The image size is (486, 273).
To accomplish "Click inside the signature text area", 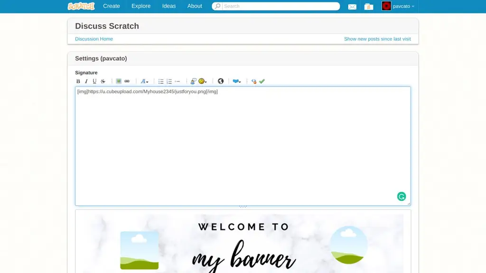I will click(x=243, y=146).
